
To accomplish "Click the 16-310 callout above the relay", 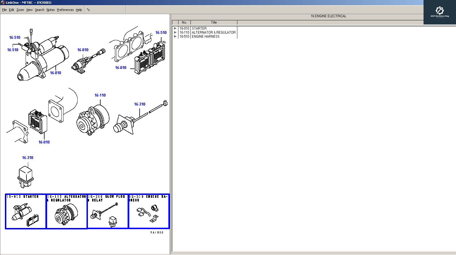I will point(28,158).
